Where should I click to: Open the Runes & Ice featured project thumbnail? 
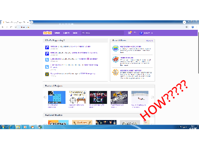[98, 97]
